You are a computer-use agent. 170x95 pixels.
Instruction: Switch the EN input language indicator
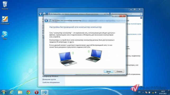139,92
